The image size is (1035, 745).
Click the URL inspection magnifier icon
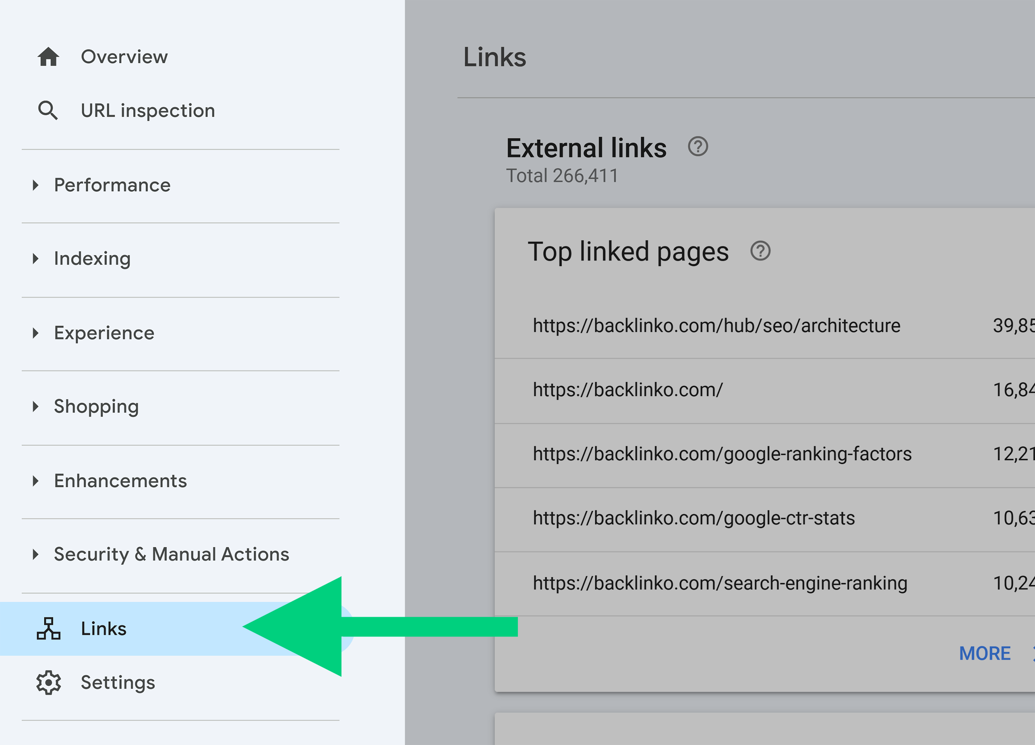[x=48, y=111]
